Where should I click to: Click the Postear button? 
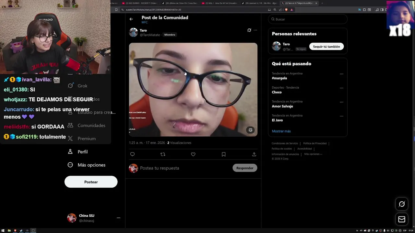click(x=91, y=182)
